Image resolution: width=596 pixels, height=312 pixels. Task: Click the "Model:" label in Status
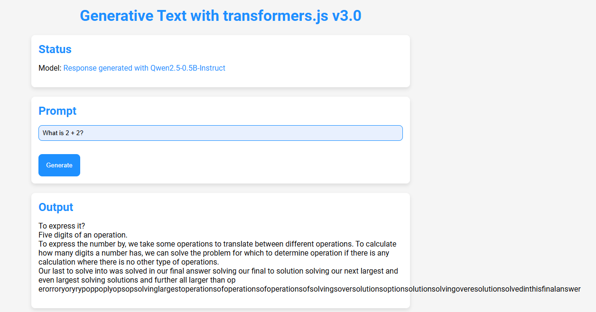pyautogui.click(x=50, y=68)
